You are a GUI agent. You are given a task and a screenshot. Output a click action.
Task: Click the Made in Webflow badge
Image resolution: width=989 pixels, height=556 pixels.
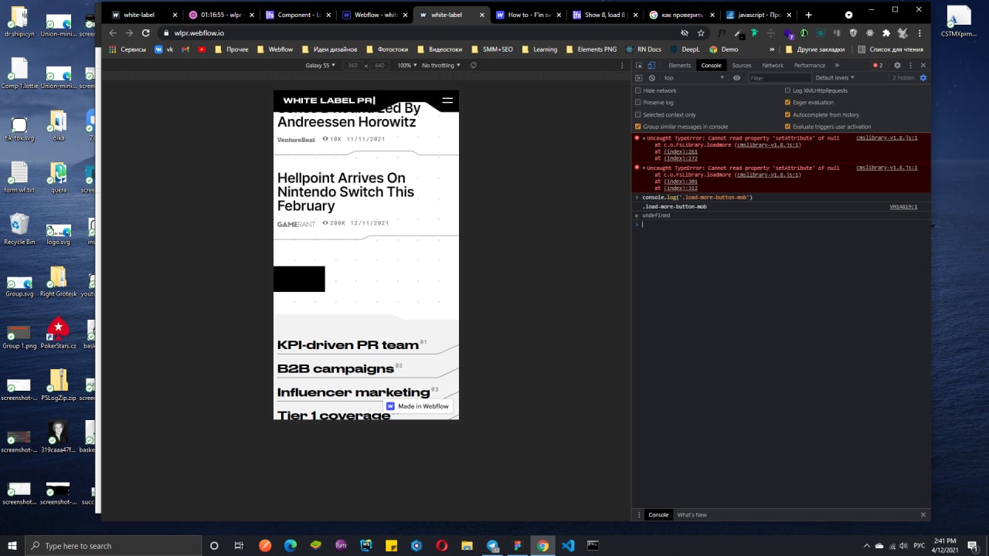[x=418, y=406]
